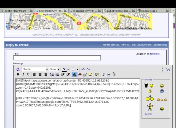Expand the smiley picker dropdown arrow
176x128 pixels.
pos(78,69)
